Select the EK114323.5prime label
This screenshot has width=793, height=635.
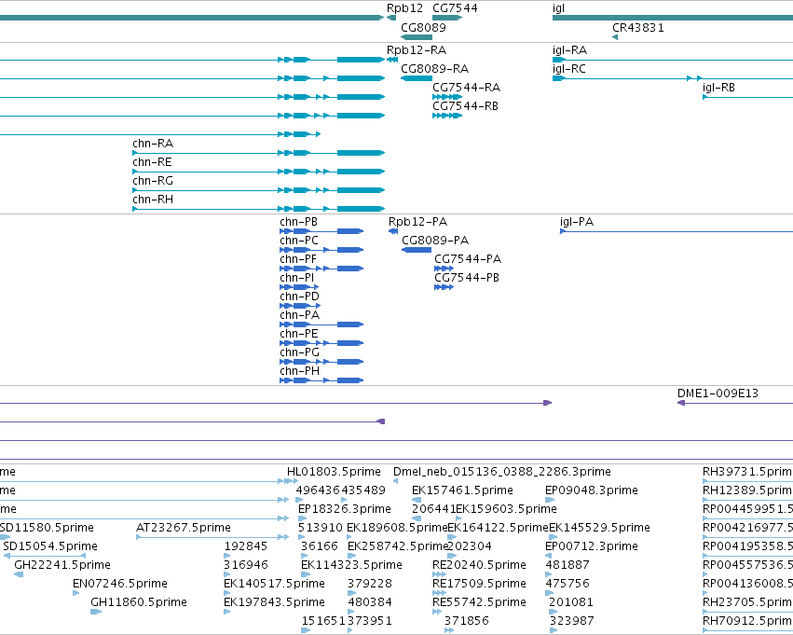(351, 565)
